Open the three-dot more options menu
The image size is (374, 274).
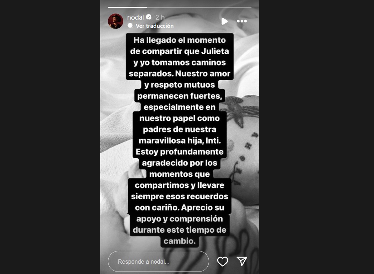coord(242,21)
